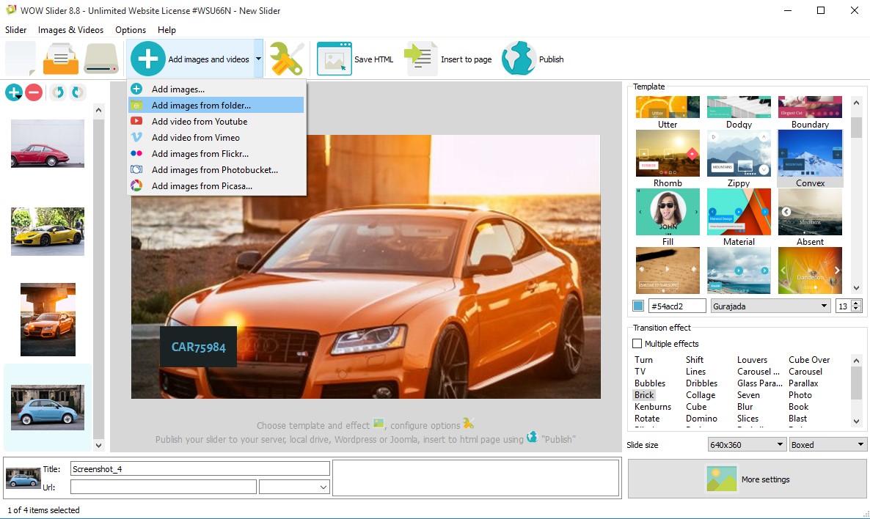Click the Save drive icon in toolbar
This screenshot has height=519, width=870.
click(x=100, y=59)
